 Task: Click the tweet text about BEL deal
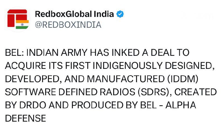[111, 86]
